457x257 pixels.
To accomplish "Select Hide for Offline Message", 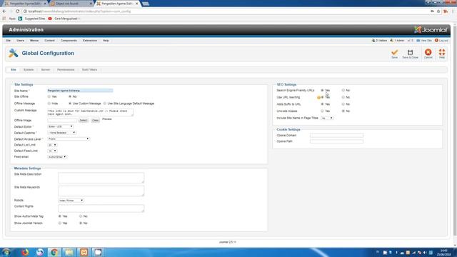I will pyautogui.click(x=49, y=104).
